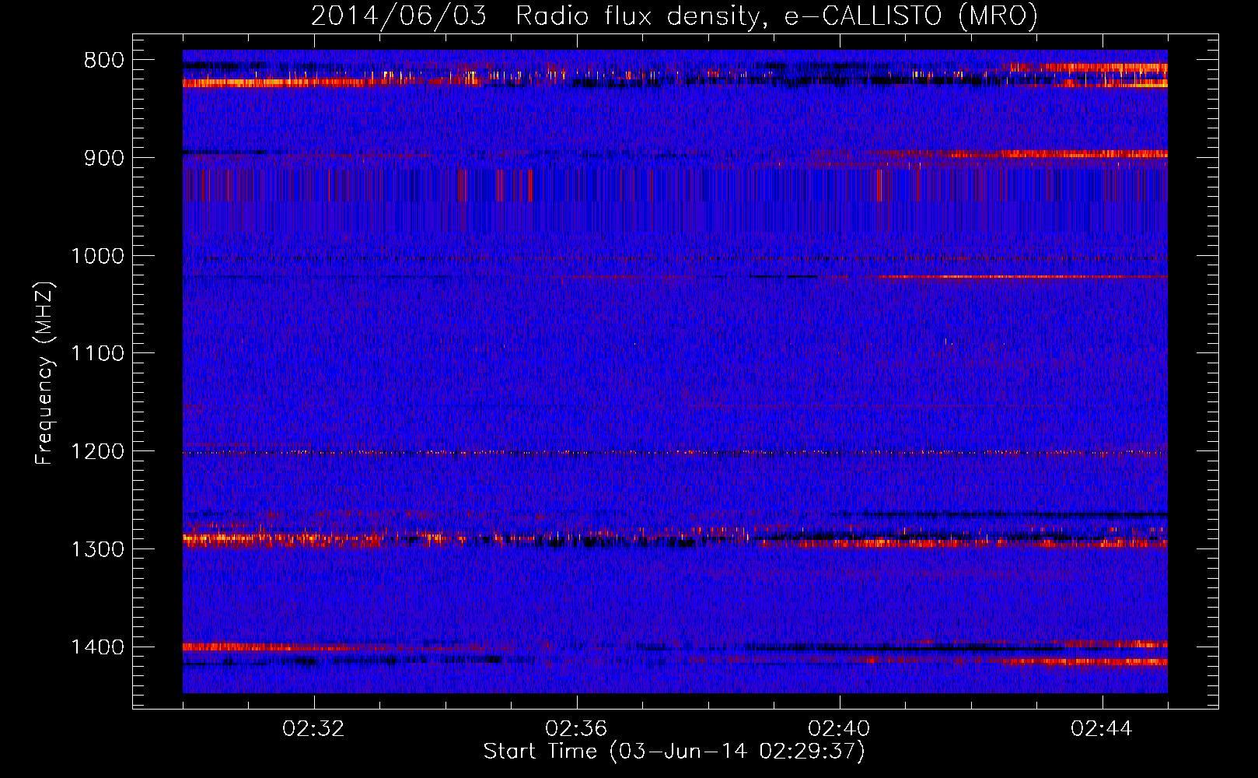Click the 02:36 time tick label
The width and height of the screenshot is (1258, 778).
coord(576,729)
